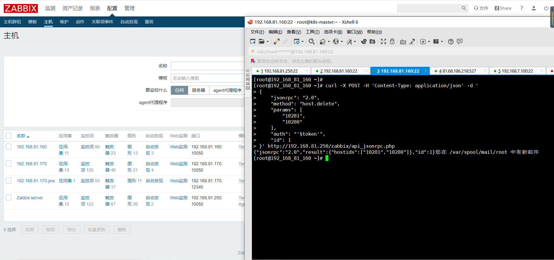The width and height of the screenshot is (554, 260).
Task: Check the box for Zabbix server host
Action: pyautogui.click(x=9, y=198)
